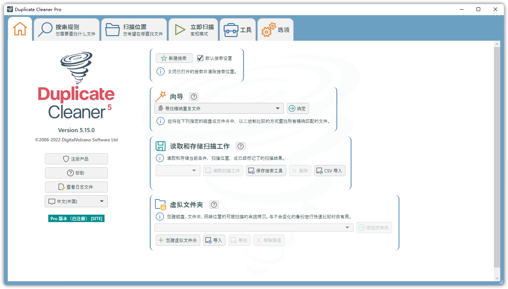Viewport: 508px width, 289px height.
Task: Expand the 中文(中国) language dropdown
Action: point(76,201)
